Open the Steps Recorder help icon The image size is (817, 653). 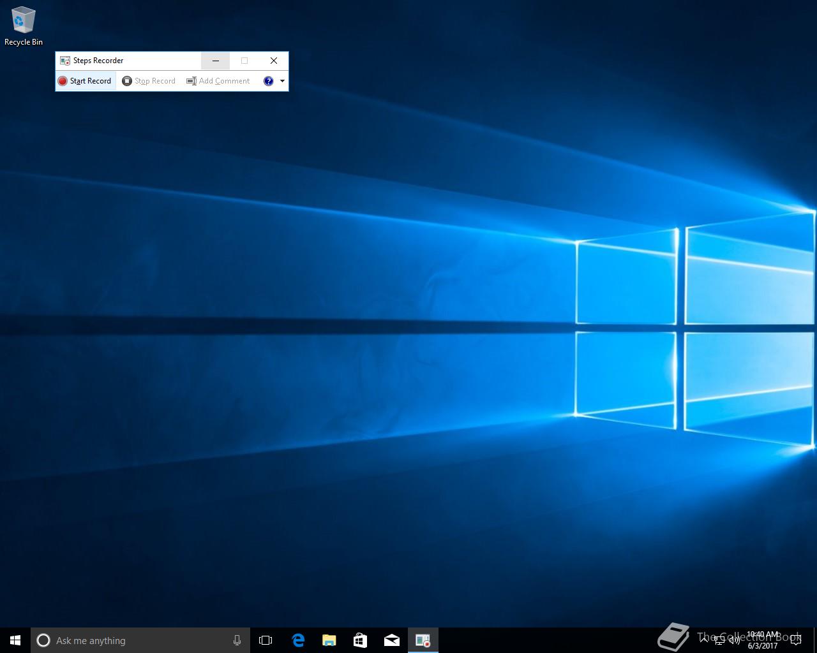268,81
